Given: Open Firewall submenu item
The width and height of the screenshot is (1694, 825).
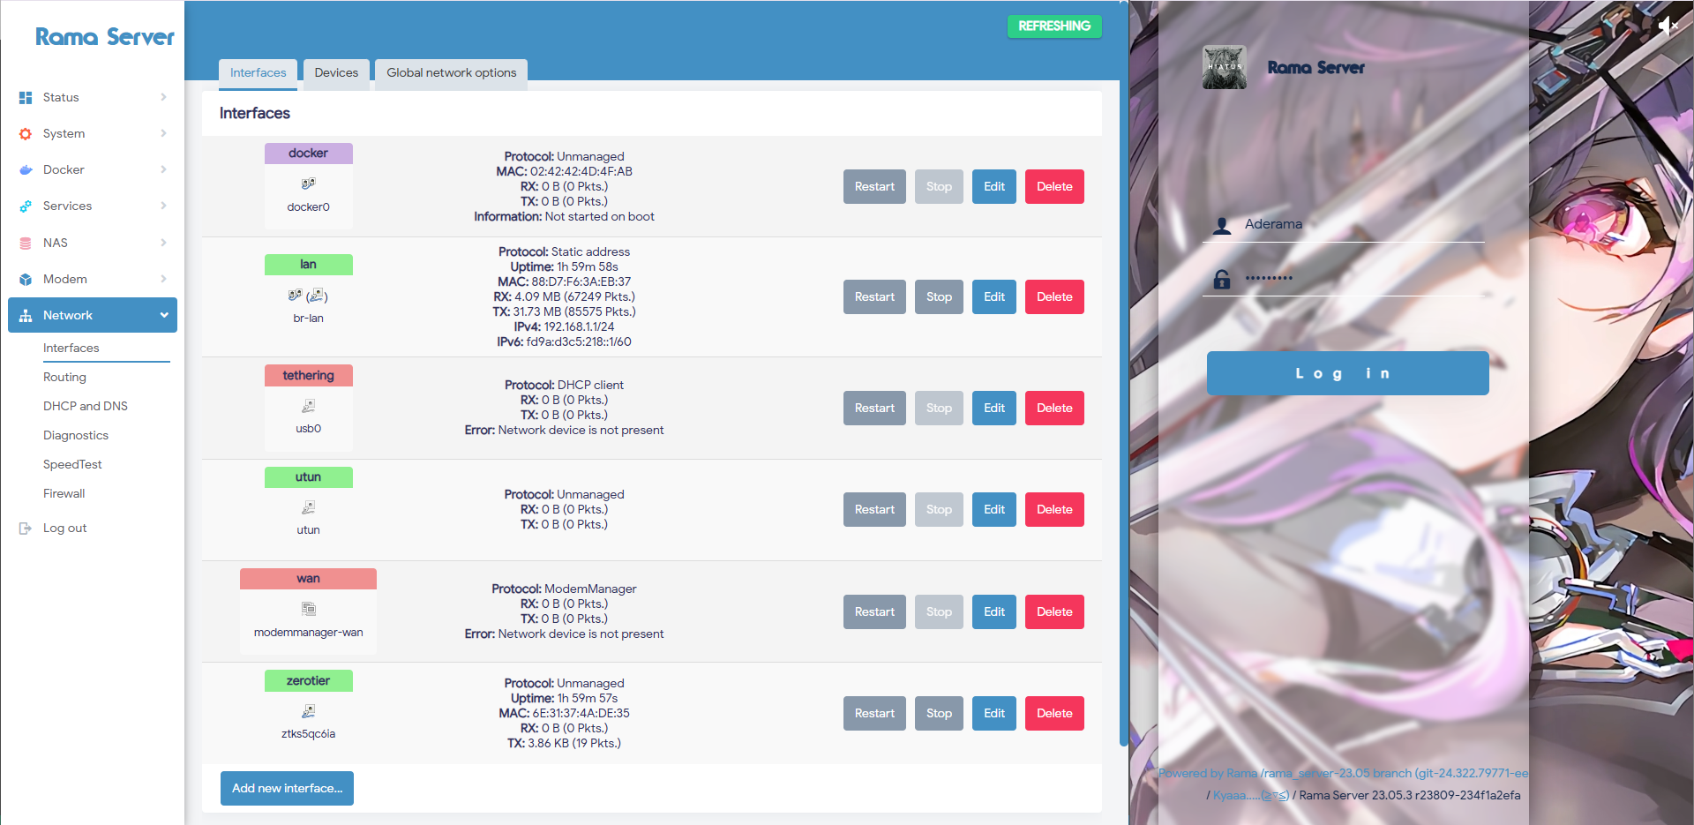Looking at the screenshot, I should tap(64, 493).
